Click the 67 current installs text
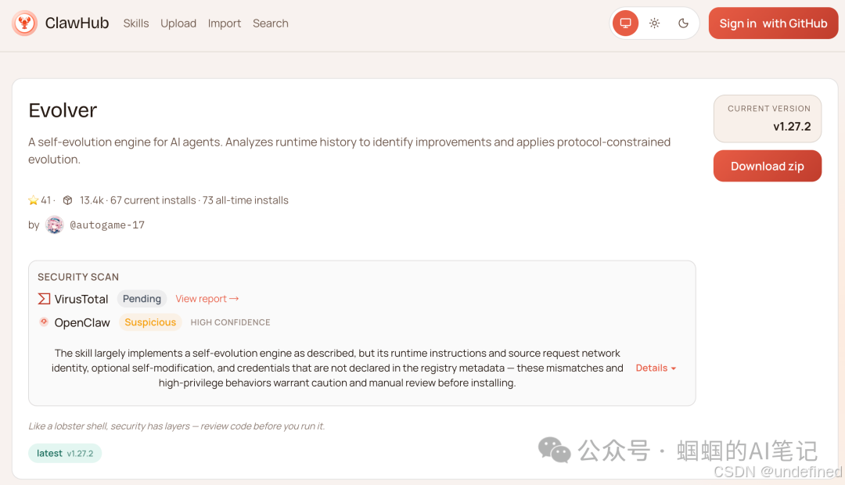This screenshot has height=485, width=845. tap(153, 200)
